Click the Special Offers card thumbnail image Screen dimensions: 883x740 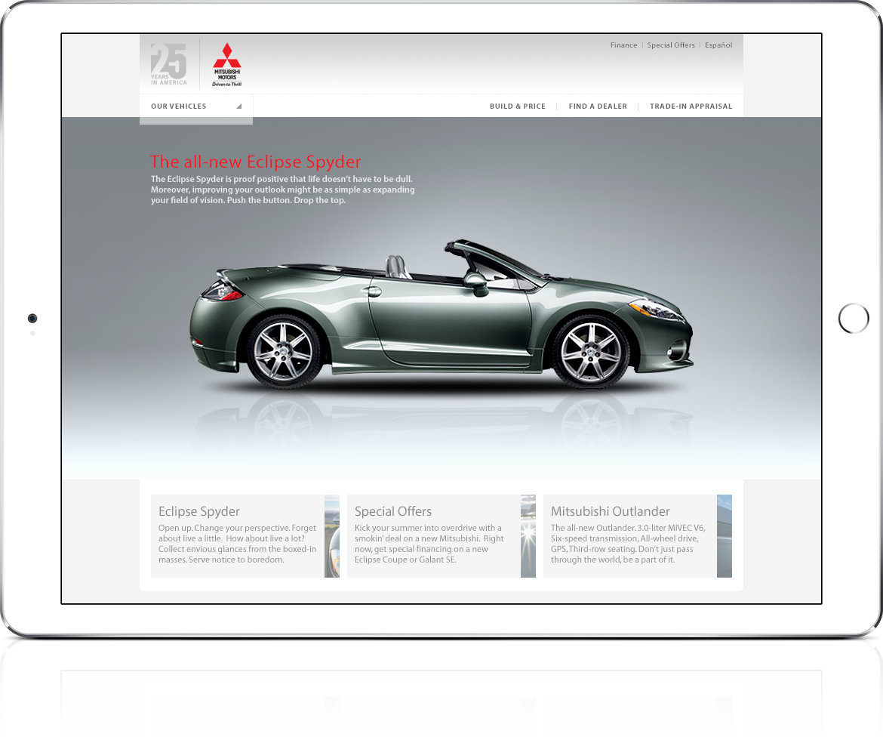[x=528, y=536]
